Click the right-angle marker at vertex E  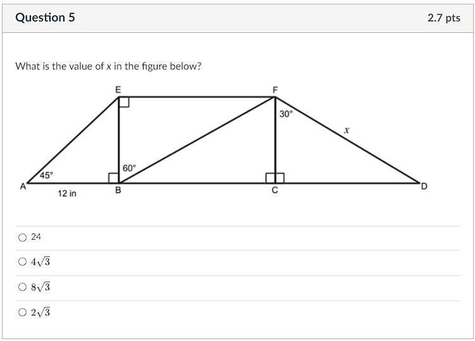coord(124,102)
